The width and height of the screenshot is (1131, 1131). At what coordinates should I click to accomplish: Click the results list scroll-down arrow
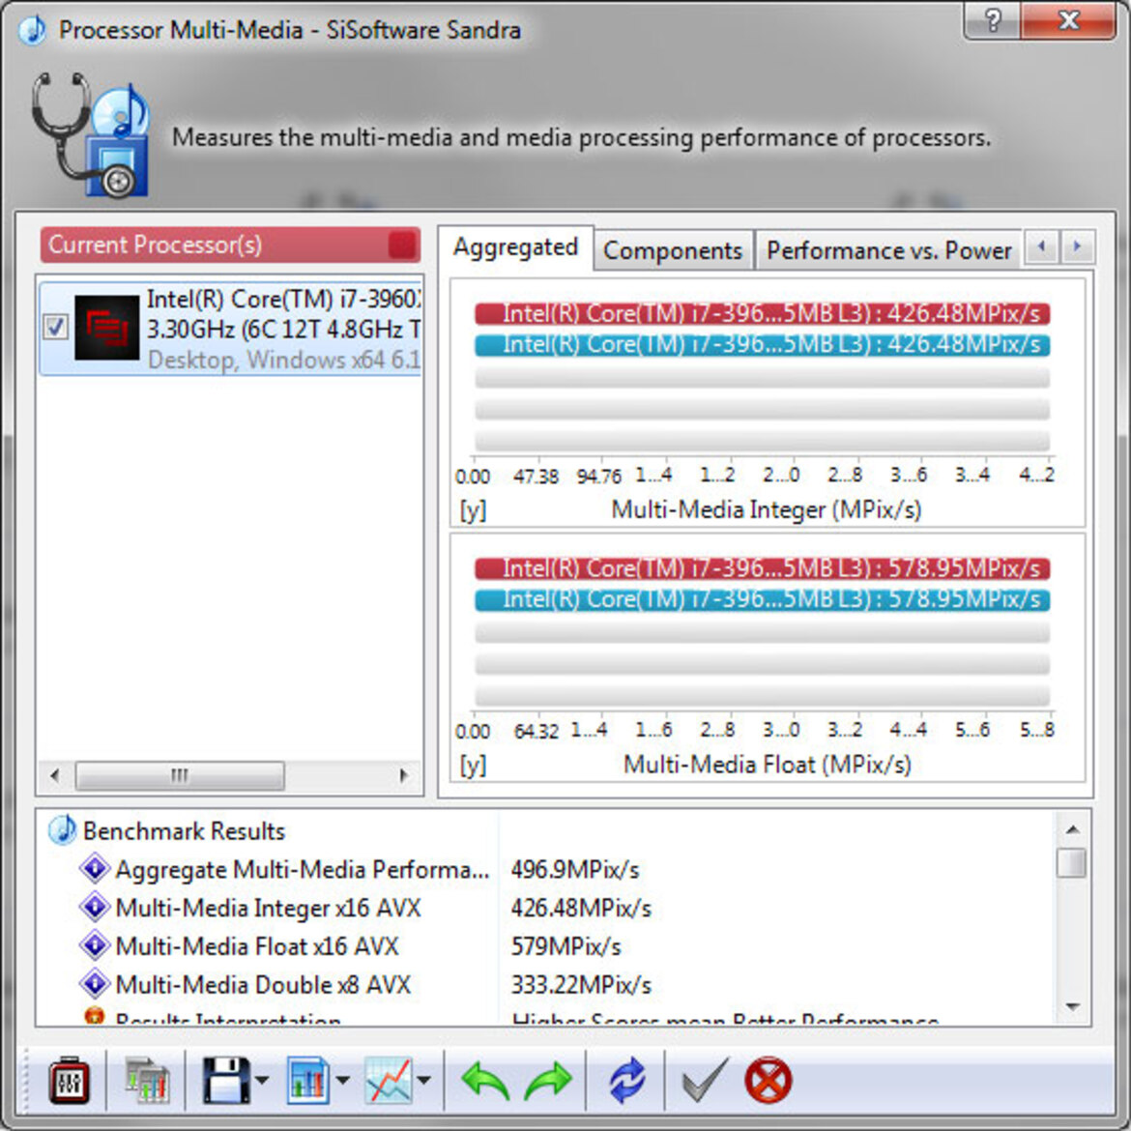[1073, 1007]
